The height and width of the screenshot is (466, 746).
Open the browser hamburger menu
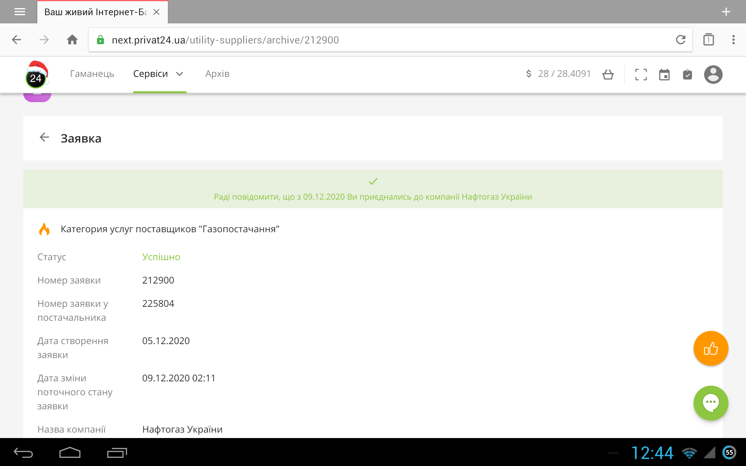point(19,12)
